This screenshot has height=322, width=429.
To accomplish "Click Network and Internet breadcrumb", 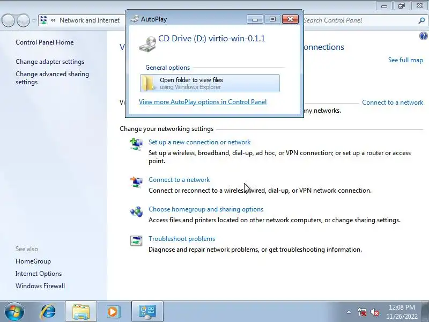I will tap(90, 20).
